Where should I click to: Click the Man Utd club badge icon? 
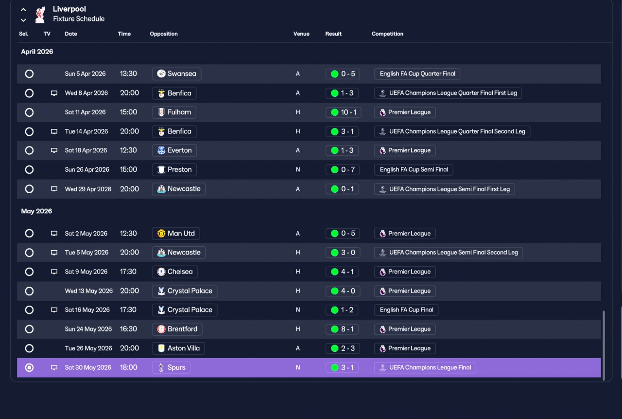pos(161,234)
